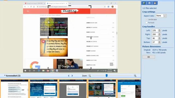Decrease the Right crop value with down arrow
This screenshot has width=175, height=98.
(x=159, y=35)
